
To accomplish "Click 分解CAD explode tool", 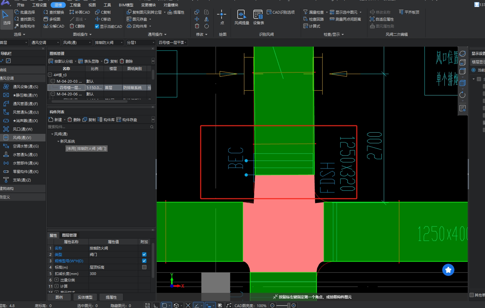I will pyautogui.click(x=54, y=26).
